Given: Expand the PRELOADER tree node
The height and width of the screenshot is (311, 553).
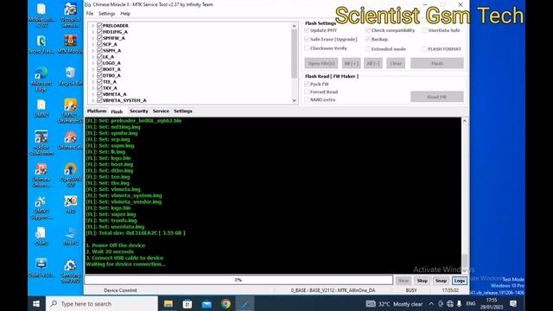Looking at the screenshot, I should 92,25.
